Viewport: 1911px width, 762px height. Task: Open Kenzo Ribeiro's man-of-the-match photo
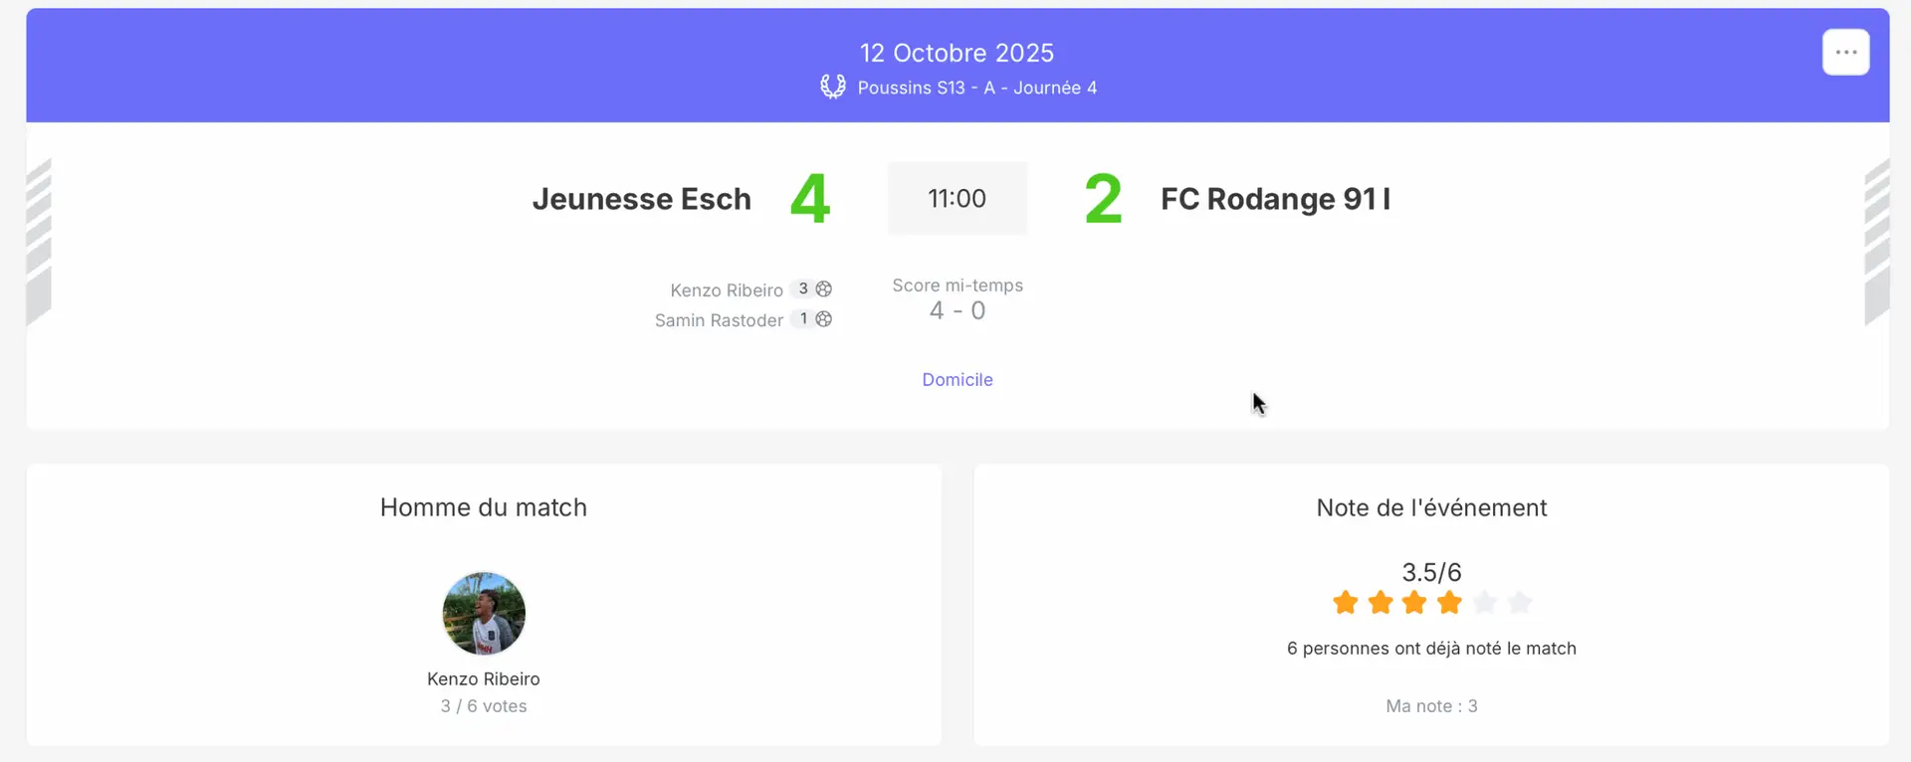[484, 613]
